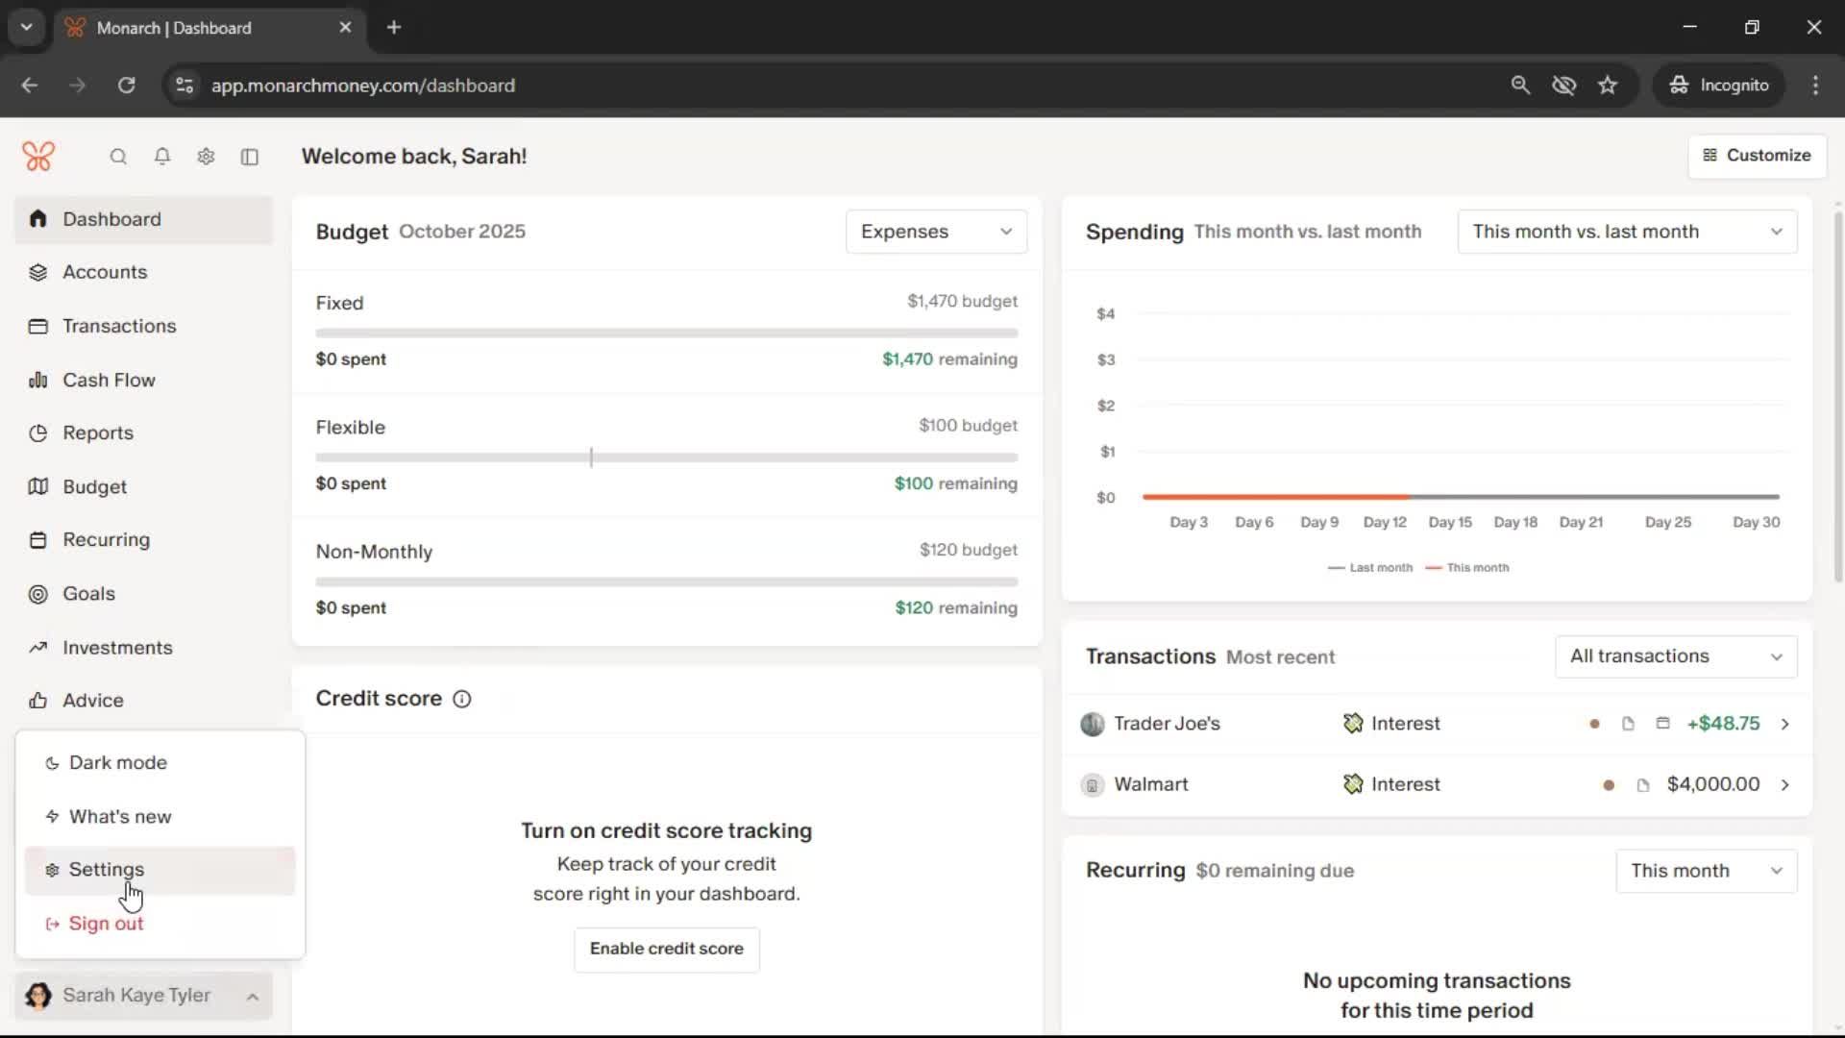
Task: Click the note icon on Walmart transaction
Action: click(x=1643, y=785)
